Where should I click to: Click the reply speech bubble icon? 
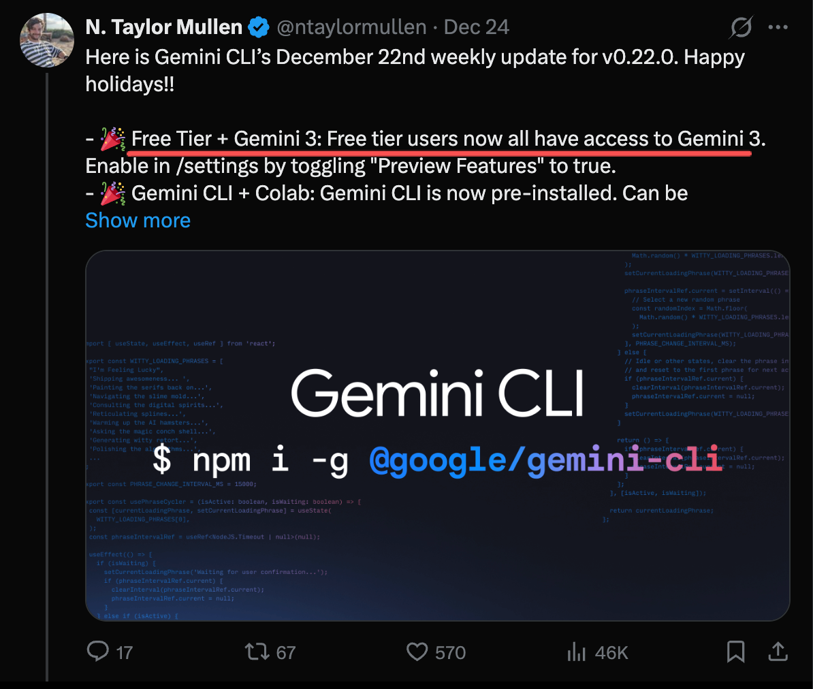point(98,652)
